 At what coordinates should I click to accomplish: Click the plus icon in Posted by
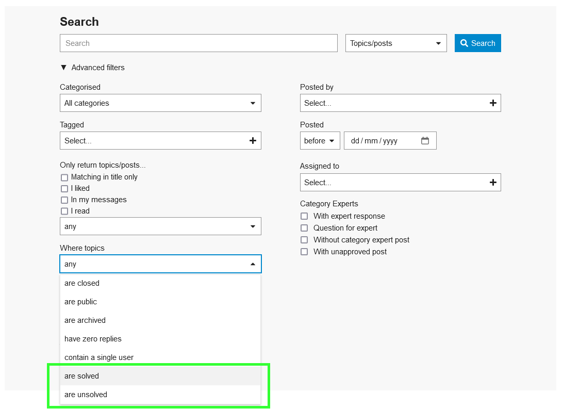click(493, 103)
